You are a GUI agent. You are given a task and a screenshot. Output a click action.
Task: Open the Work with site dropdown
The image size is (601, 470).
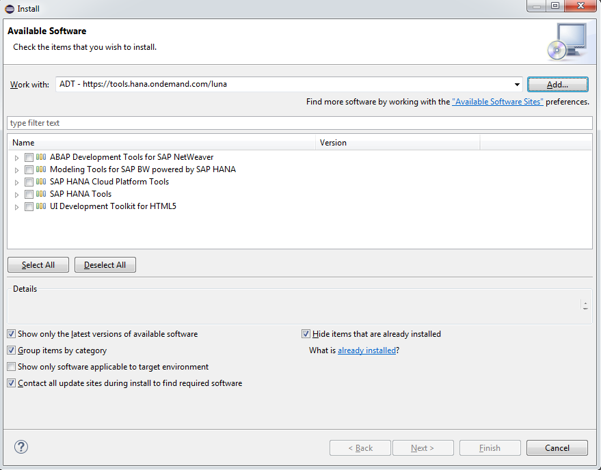(x=517, y=85)
